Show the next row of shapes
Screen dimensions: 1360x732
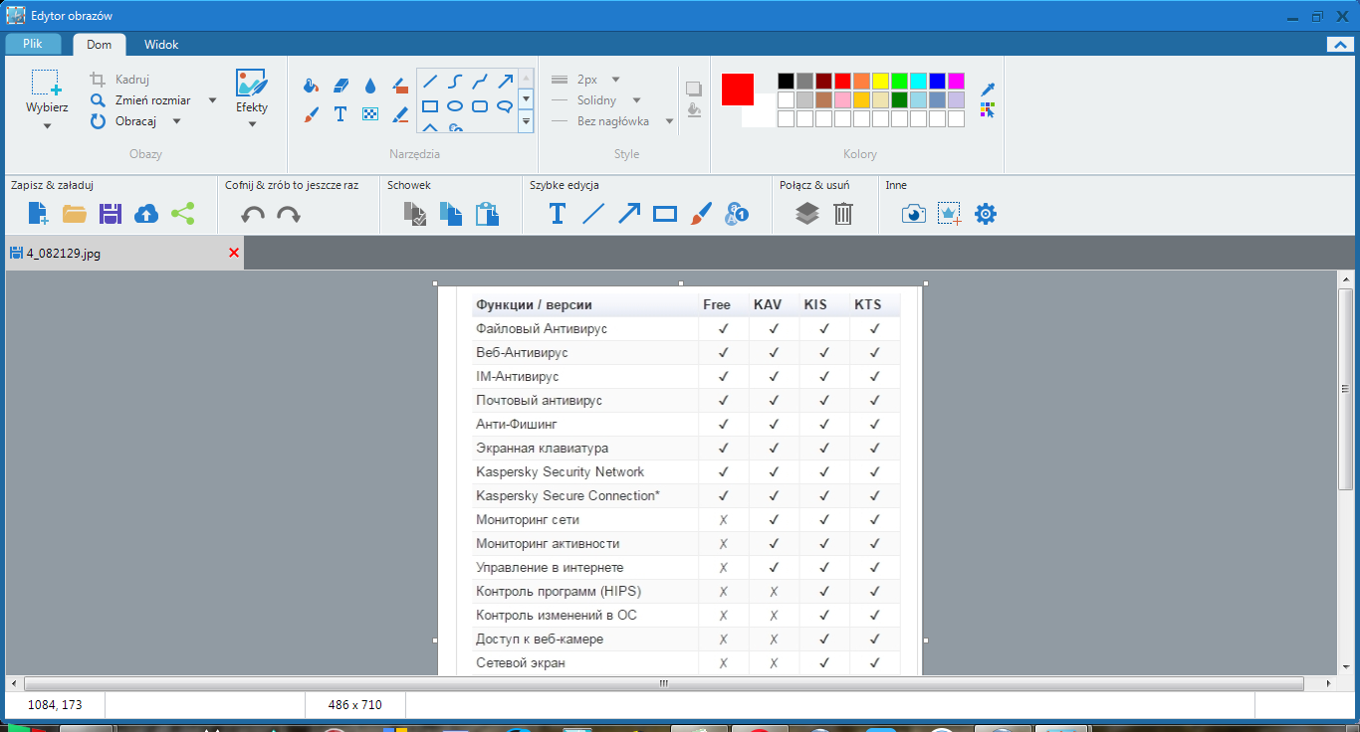coord(526,99)
